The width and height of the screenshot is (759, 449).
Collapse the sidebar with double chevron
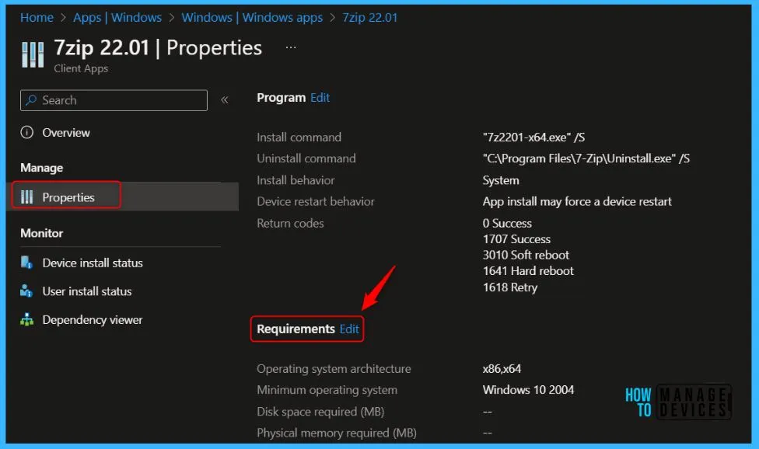pyautogui.click(x=225, y=100)
